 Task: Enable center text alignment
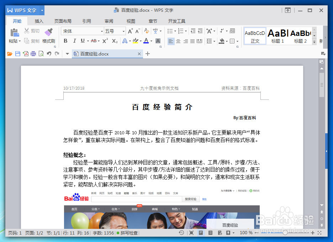point(178,41)
